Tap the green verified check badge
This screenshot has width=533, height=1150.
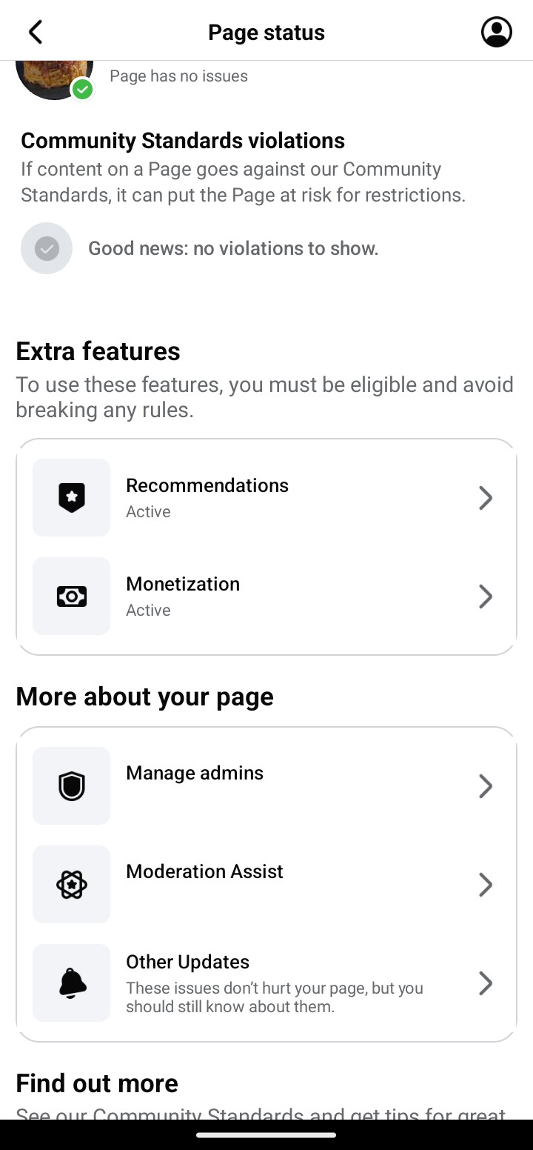click(82, 90)
